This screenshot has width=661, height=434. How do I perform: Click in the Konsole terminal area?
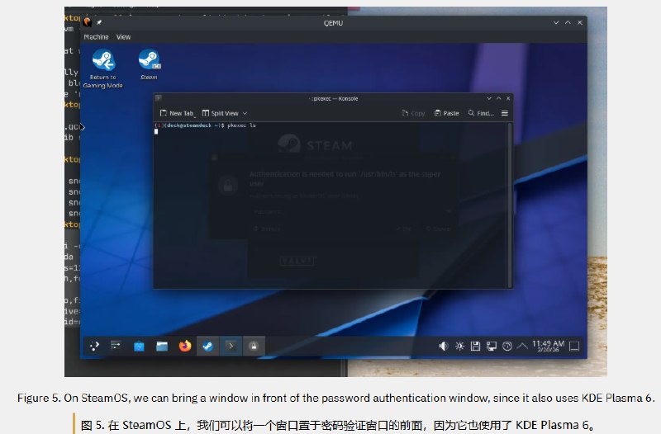331,205
